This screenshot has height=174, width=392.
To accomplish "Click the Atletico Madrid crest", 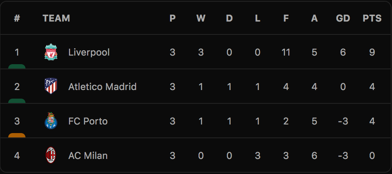I will click(x=51, y=86).
